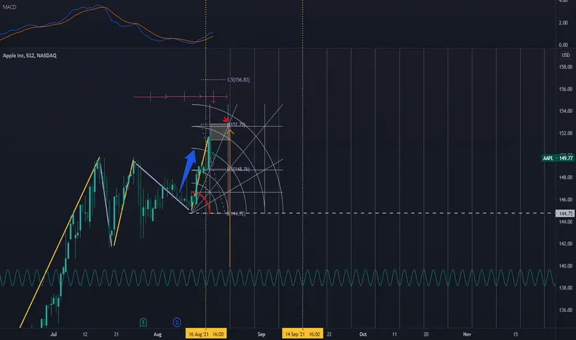576x340 pixels.
Task: Click the 156.00 price axis value
Action: pos(565,89)
